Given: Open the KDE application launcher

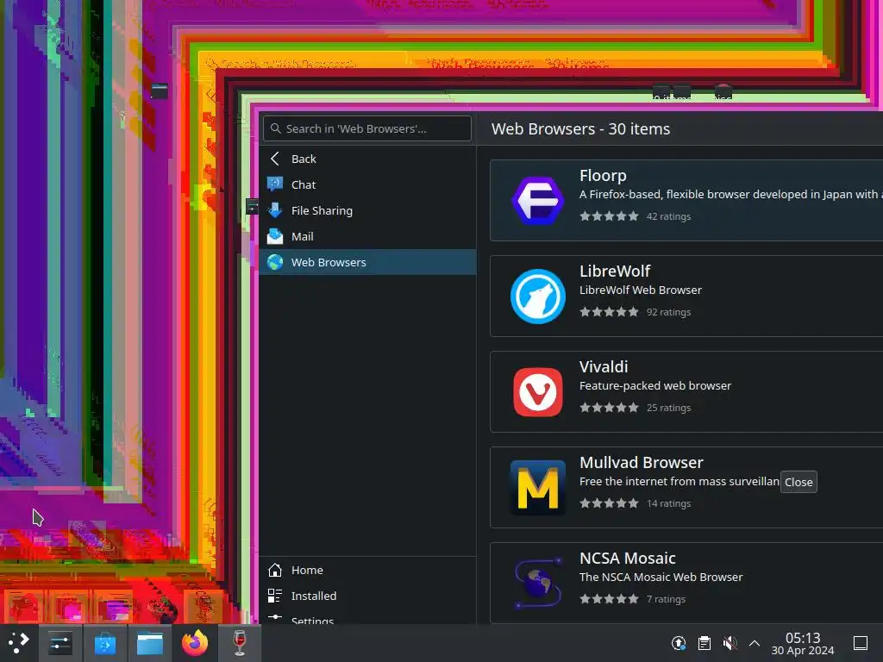Looking at the screenshot, I should pyautogui.click(x=19, y=643).
